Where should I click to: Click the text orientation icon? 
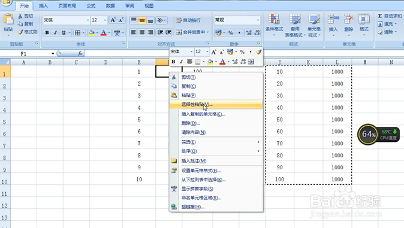[160, 20]
